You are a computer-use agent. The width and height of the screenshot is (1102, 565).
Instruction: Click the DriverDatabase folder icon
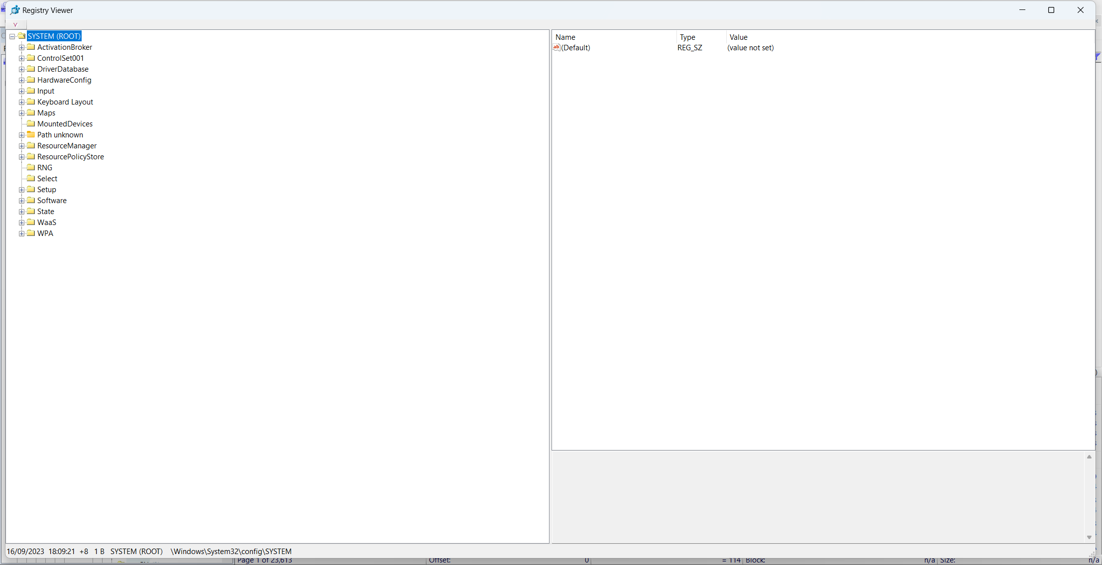click(x=31, y=69)
